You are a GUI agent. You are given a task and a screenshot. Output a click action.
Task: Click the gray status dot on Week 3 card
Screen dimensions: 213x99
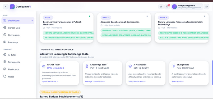[205, 16]
